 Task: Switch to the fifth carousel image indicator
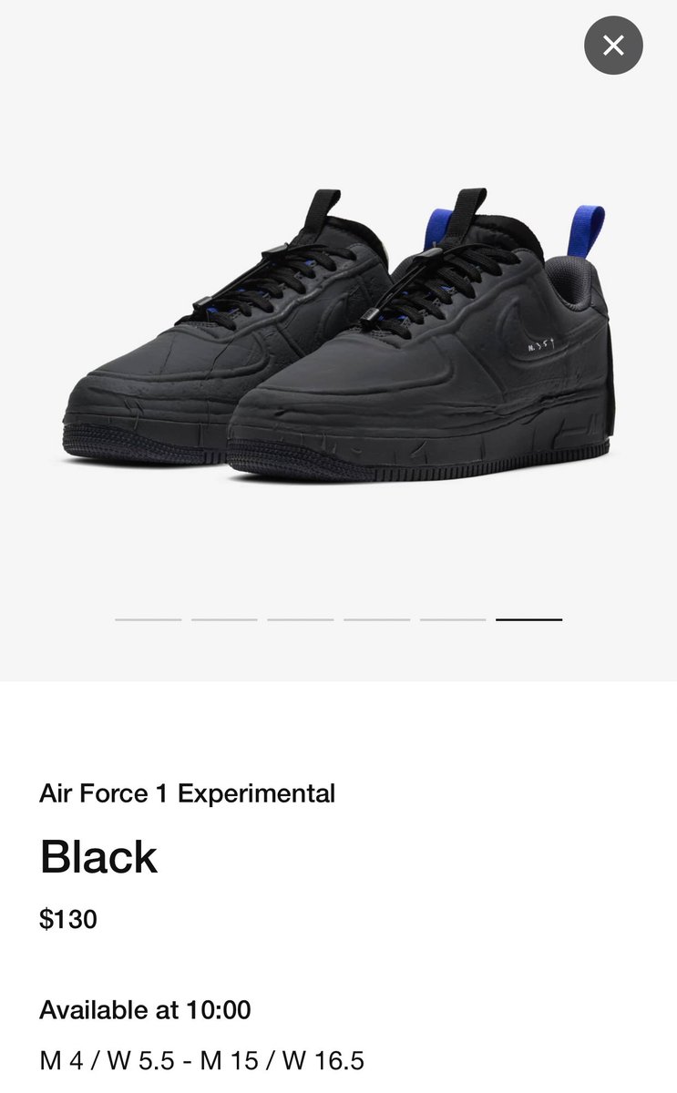pyautogui.click(x=453, y=619)
